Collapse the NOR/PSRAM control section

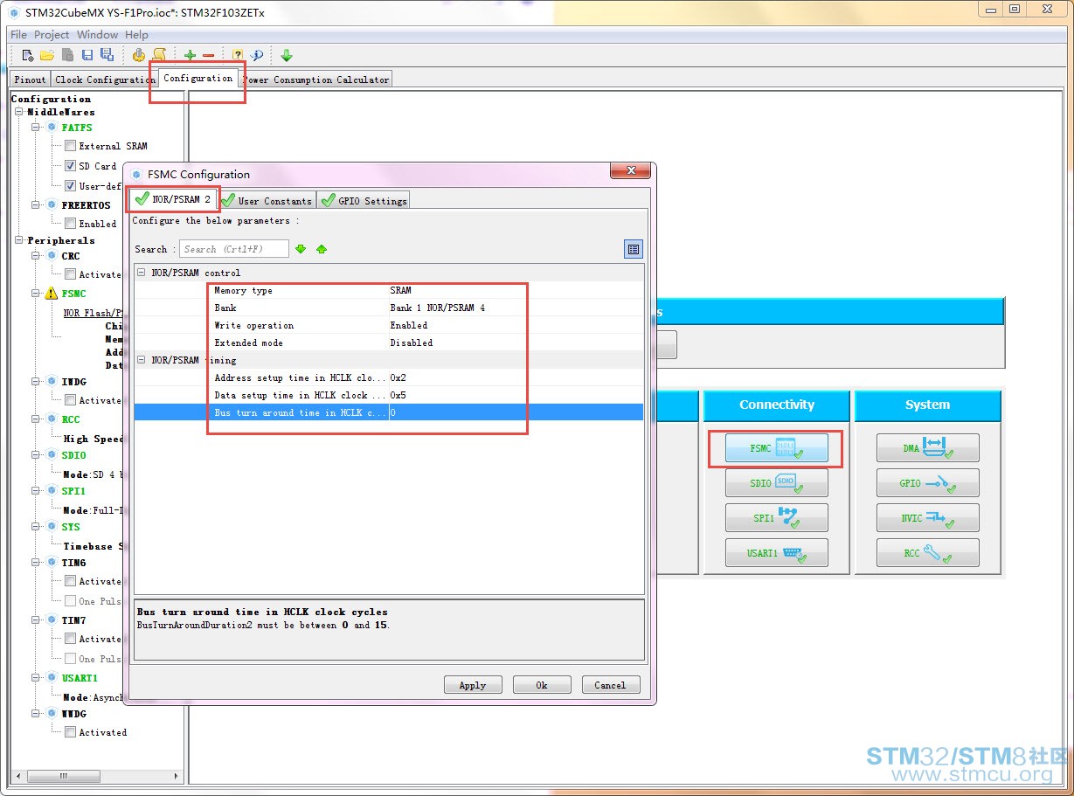[x=141, y=273]
